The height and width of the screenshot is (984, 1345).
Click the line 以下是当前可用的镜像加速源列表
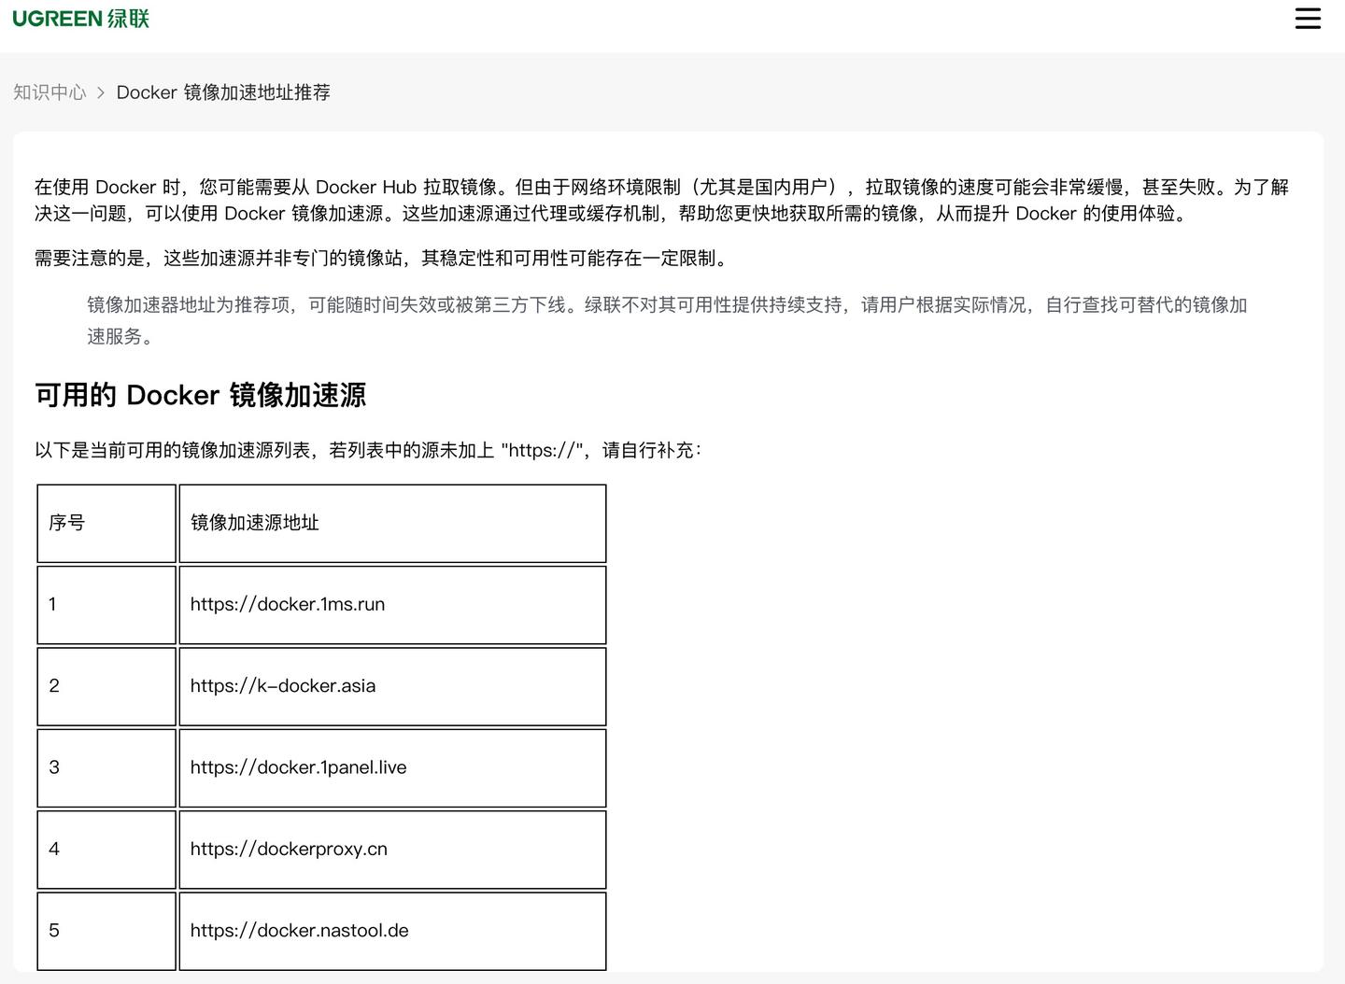click(x=368, y=450)
